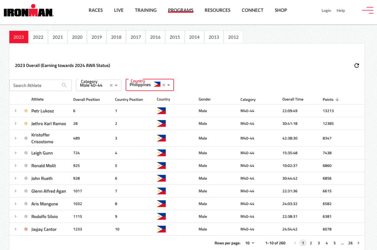Switch to the 2012 tab

pyautogui.click(x=233, y=37)
